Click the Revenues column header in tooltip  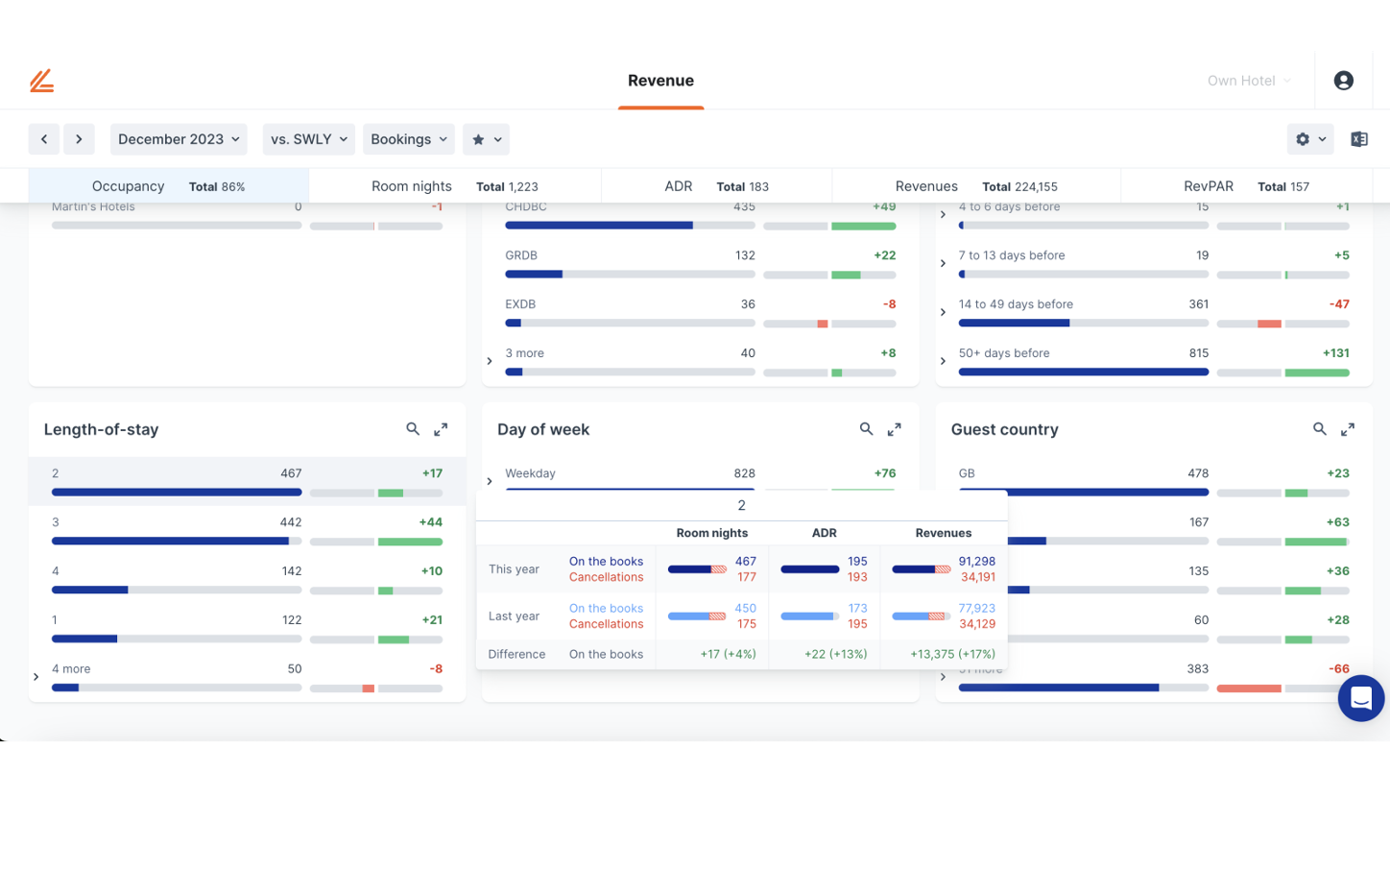(x=944, y=533)
